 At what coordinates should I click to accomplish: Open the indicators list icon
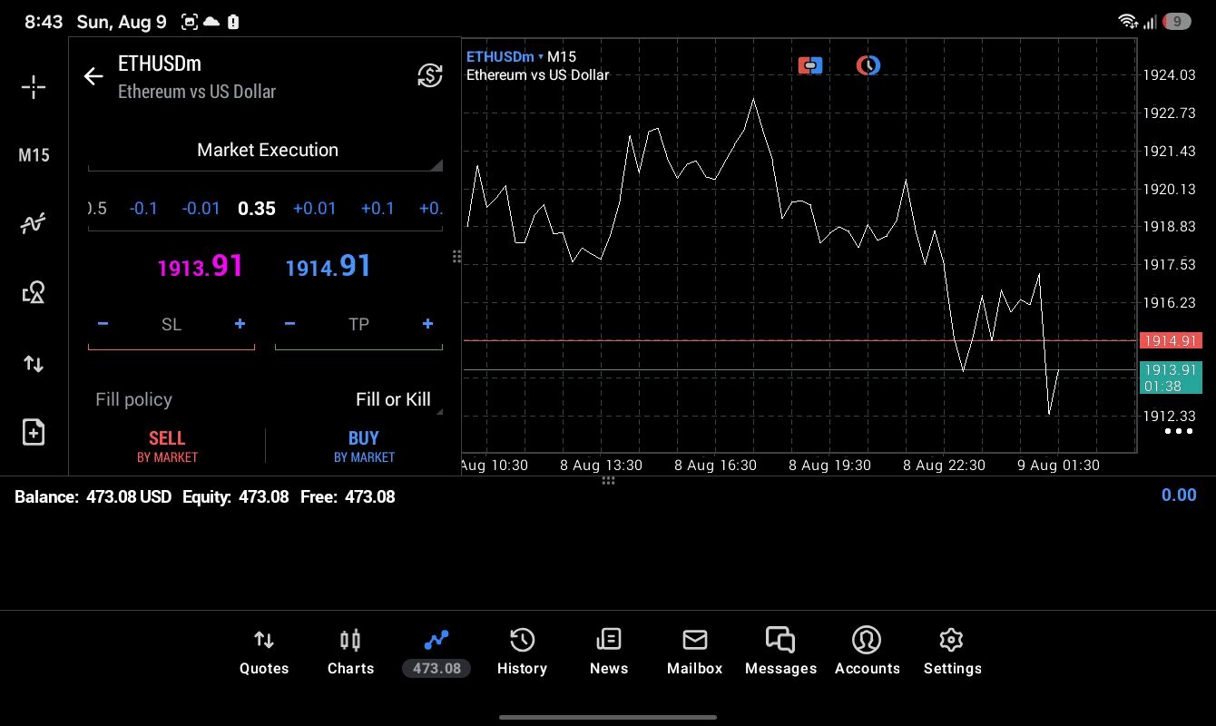pyautogui.click(x=34, y=223)
